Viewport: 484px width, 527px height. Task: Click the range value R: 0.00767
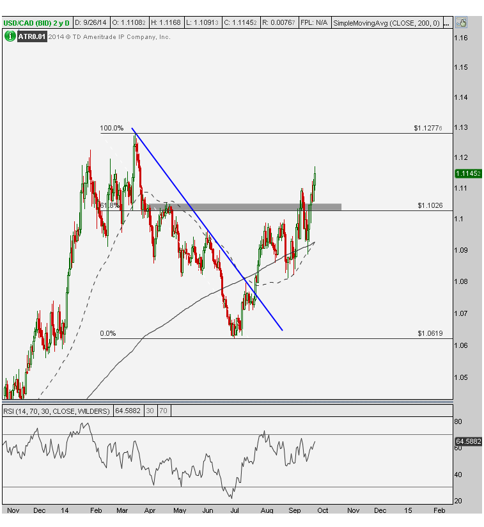tap(278, 23)
